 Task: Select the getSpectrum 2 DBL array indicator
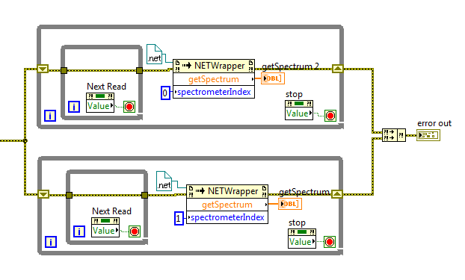tap(273, 79)
